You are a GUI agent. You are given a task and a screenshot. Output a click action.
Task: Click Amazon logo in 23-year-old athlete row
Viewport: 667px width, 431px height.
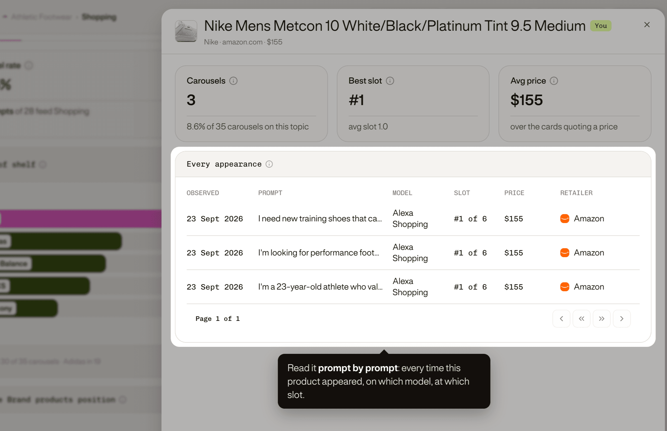tap(565, 287)
